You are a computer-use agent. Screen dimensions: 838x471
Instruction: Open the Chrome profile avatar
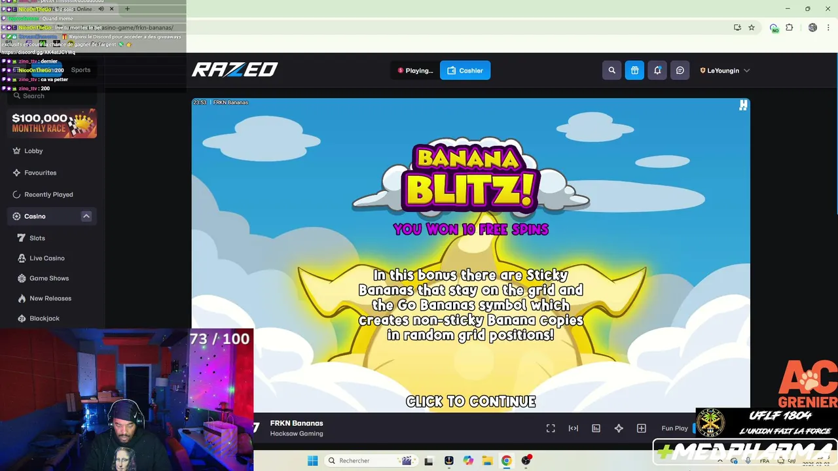pyautogui.click(x=812, y=27)
